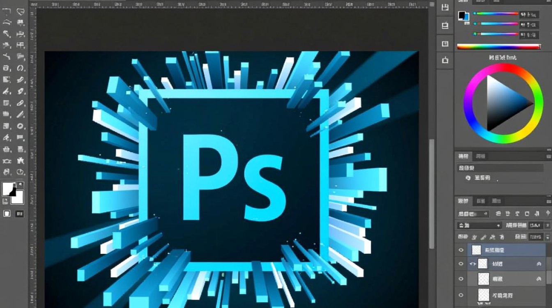The width and height of the screenshot is (552, 308).
Task: Click the fourth lock icon in the Layers lock row
Action: coord(501,237)
